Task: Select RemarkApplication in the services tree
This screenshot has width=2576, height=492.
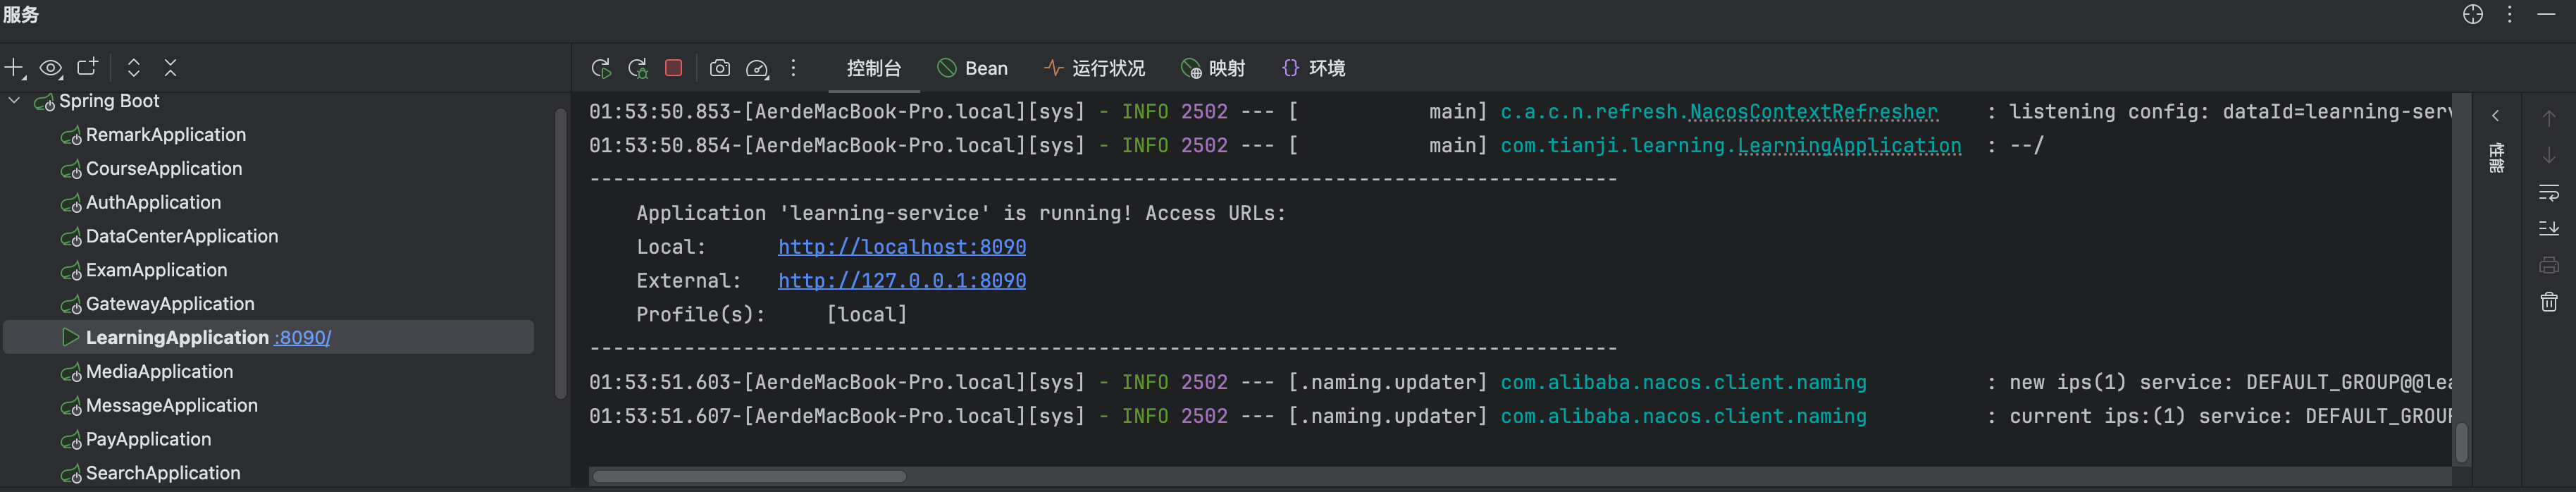Action: (x=165, y=135)
